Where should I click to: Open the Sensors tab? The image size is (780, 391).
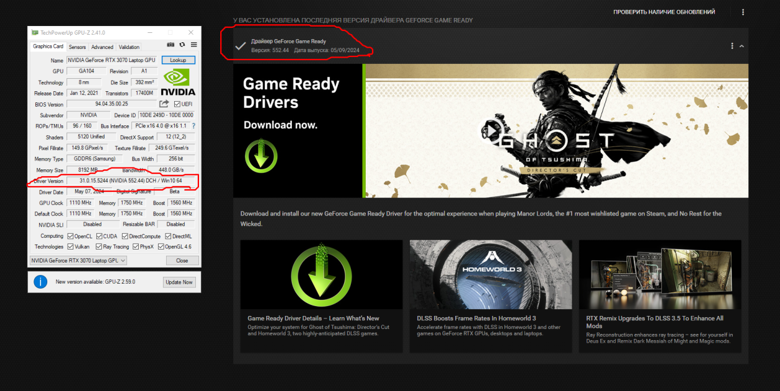[x=77, y=47]
